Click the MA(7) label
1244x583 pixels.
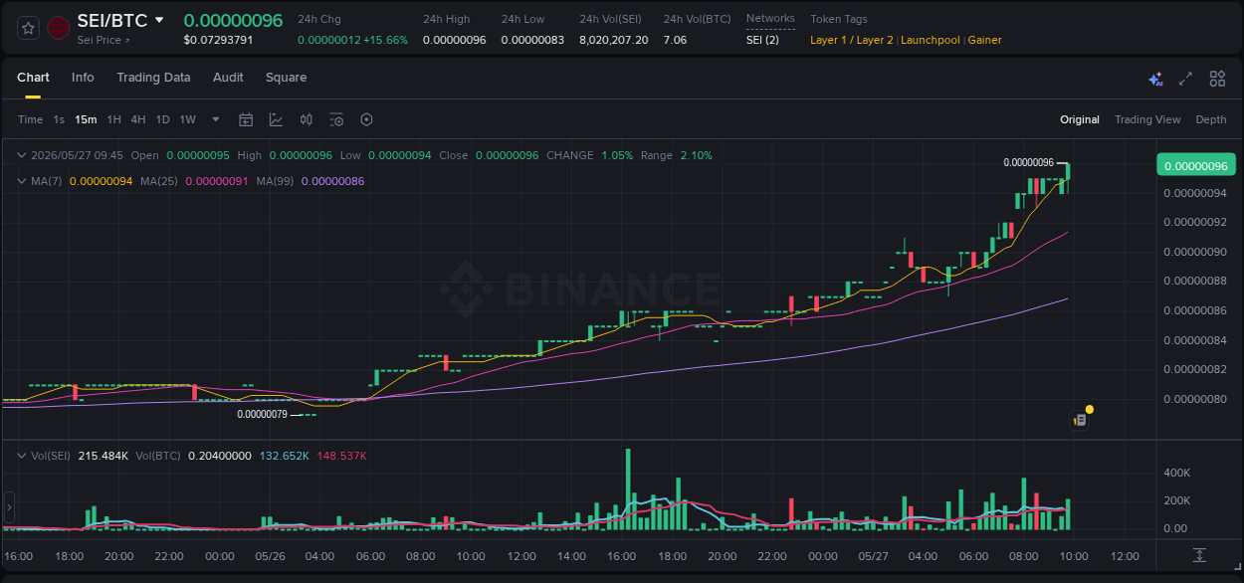click(47, 181)
